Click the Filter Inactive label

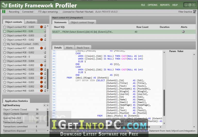point(185,12)
